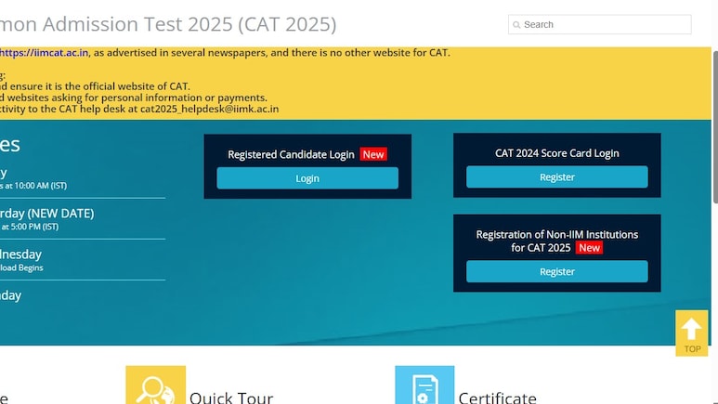Click the Quick Tour heading

coord(231,397)
